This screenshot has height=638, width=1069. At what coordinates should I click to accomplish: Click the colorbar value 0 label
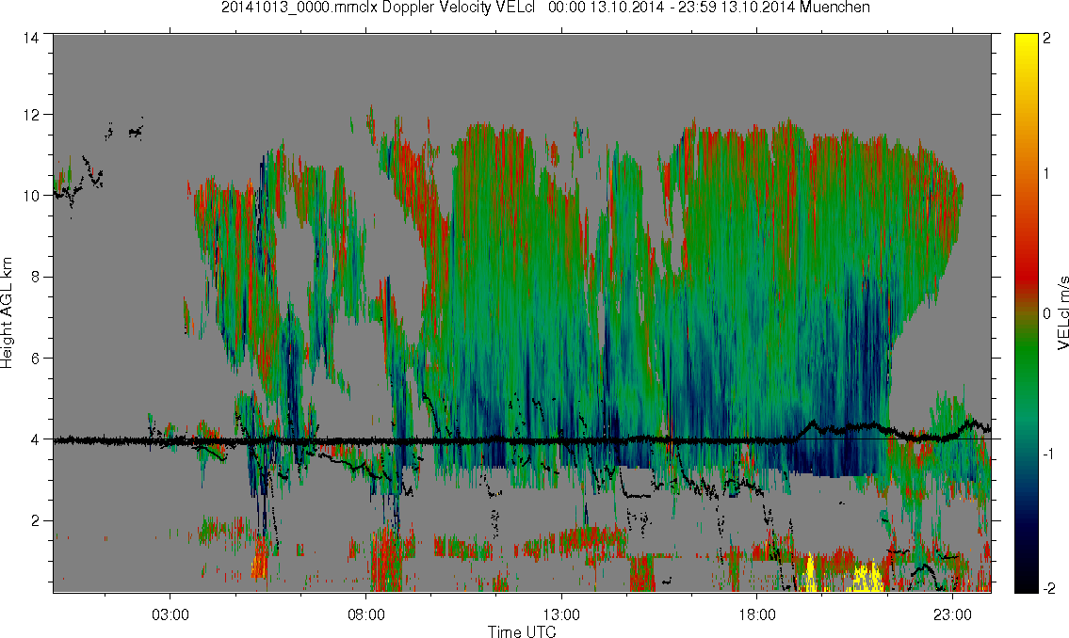[x=1046, y=314]
